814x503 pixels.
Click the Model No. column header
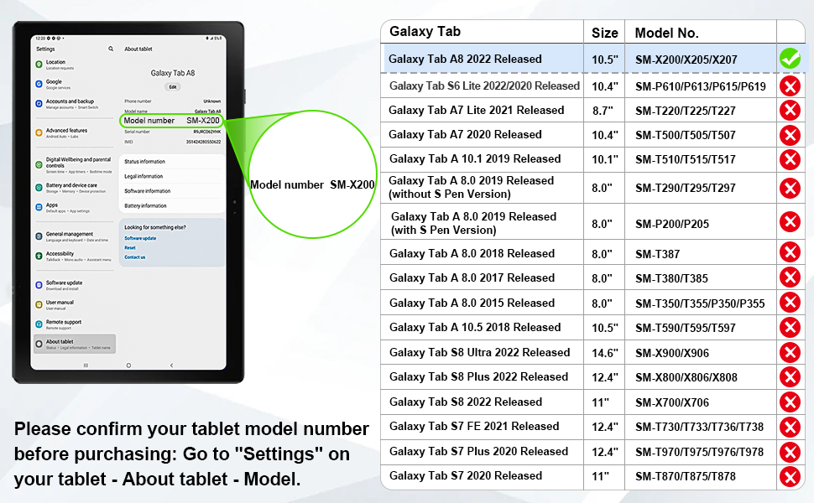click(x=666, y=34)
